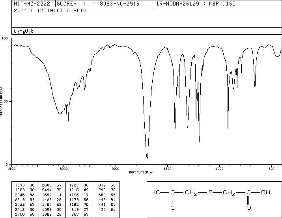
Task: Click the 500 wavenumber axis label
Action: [x=272, y=169]
